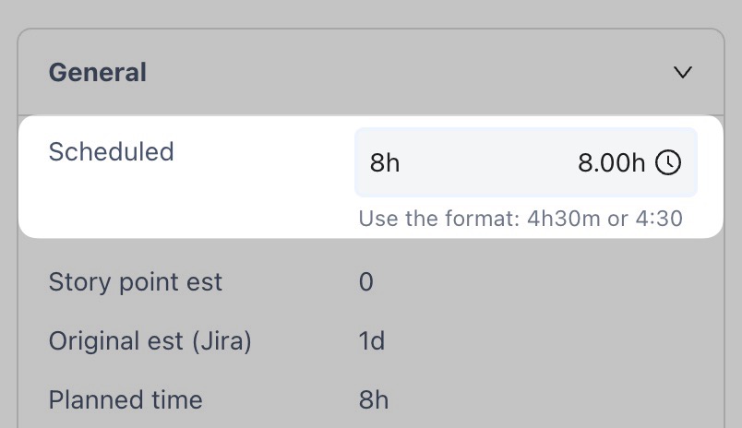
Task: Click the Original est value 1d
Action: coord(371,341)
